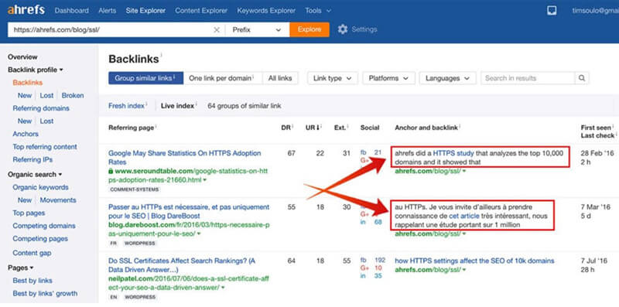Click the cet article anchor link
Viewport: 619px width, 307px height.
click(464, 216)
